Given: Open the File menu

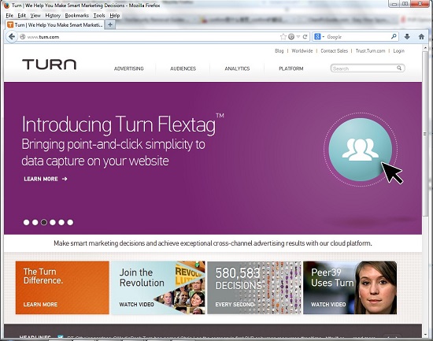Looking at the screenshot, I should (x=9, y=16).
